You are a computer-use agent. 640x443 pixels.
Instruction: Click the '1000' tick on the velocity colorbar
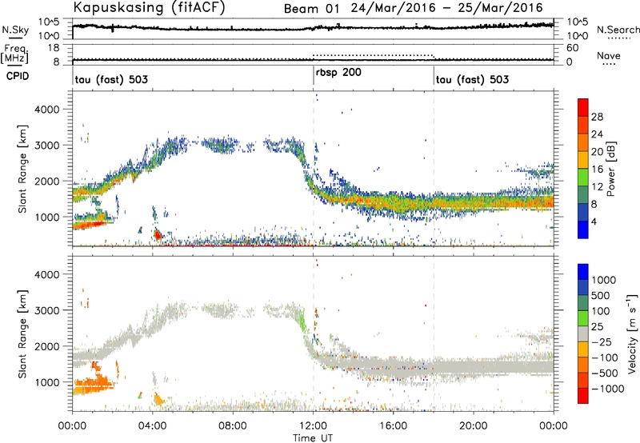(603, 280)
